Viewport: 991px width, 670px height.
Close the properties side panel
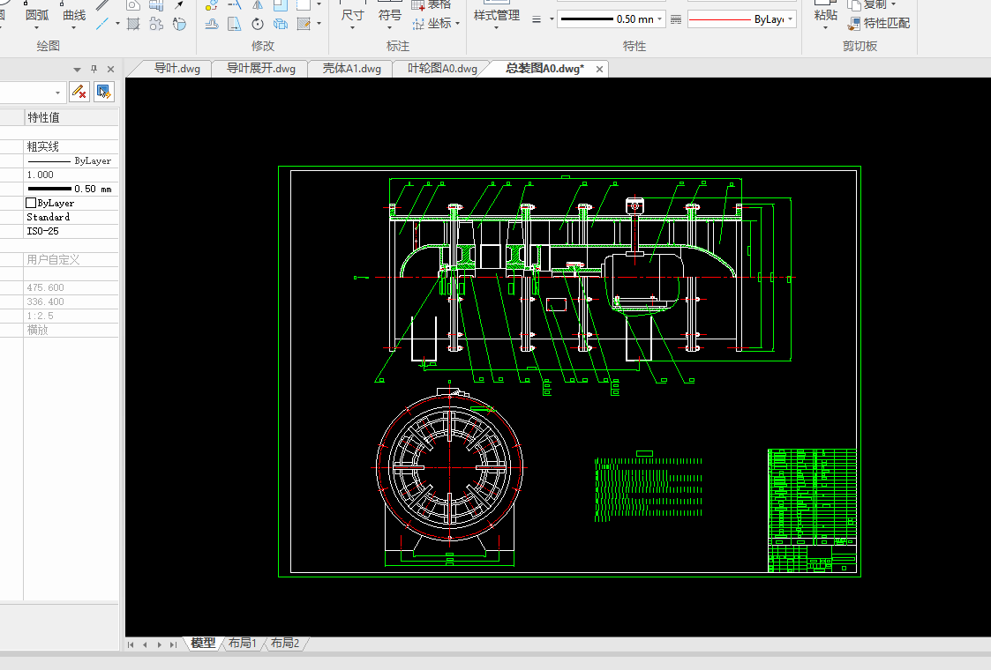[x=110, y=69]
